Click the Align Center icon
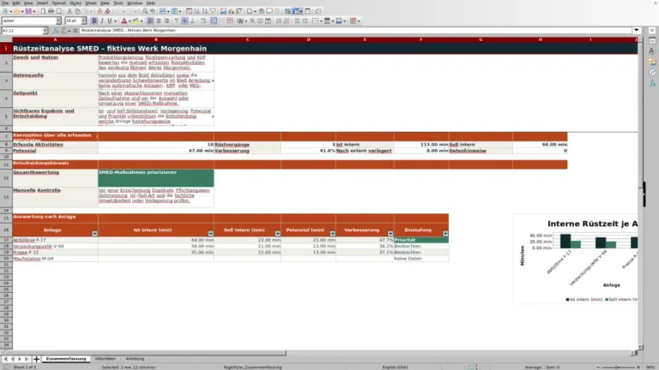This screenshot has width=659, height=370. 159,21
